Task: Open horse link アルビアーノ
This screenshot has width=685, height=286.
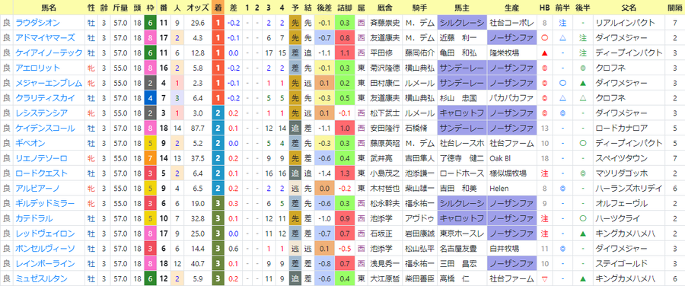Action: click(37, 188)
